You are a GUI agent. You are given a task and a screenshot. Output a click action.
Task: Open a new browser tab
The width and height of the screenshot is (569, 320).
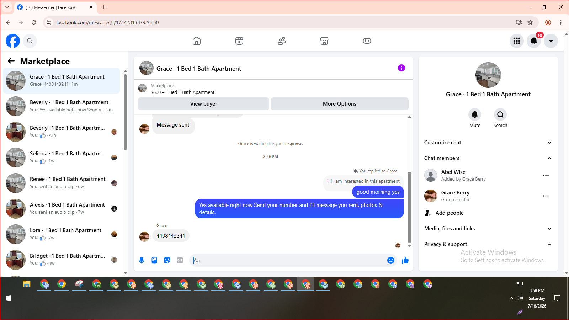tap(104, 7)
